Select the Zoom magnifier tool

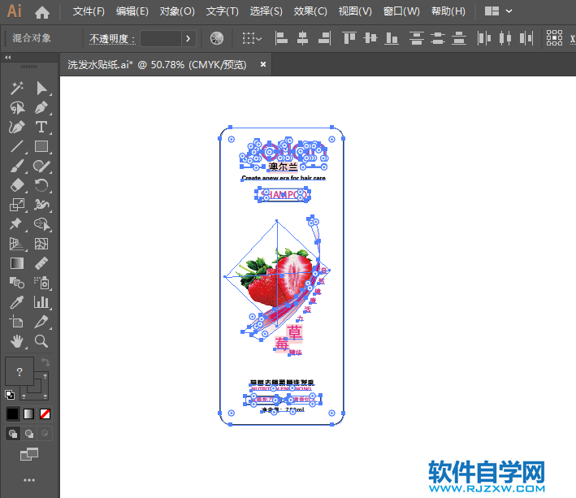(x=41, y=341)
